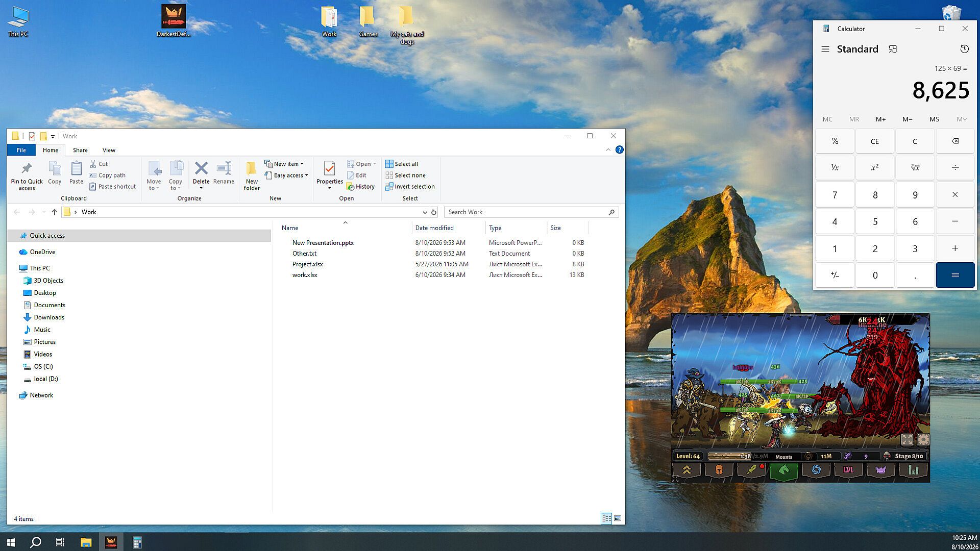Image resolution: width=980 pixels, height=551 pixels.
Task: Click the Calculator square root button
Action: pos(915,167)
